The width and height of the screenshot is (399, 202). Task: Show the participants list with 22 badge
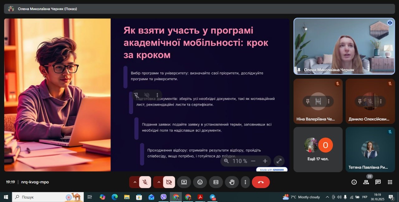366,182
